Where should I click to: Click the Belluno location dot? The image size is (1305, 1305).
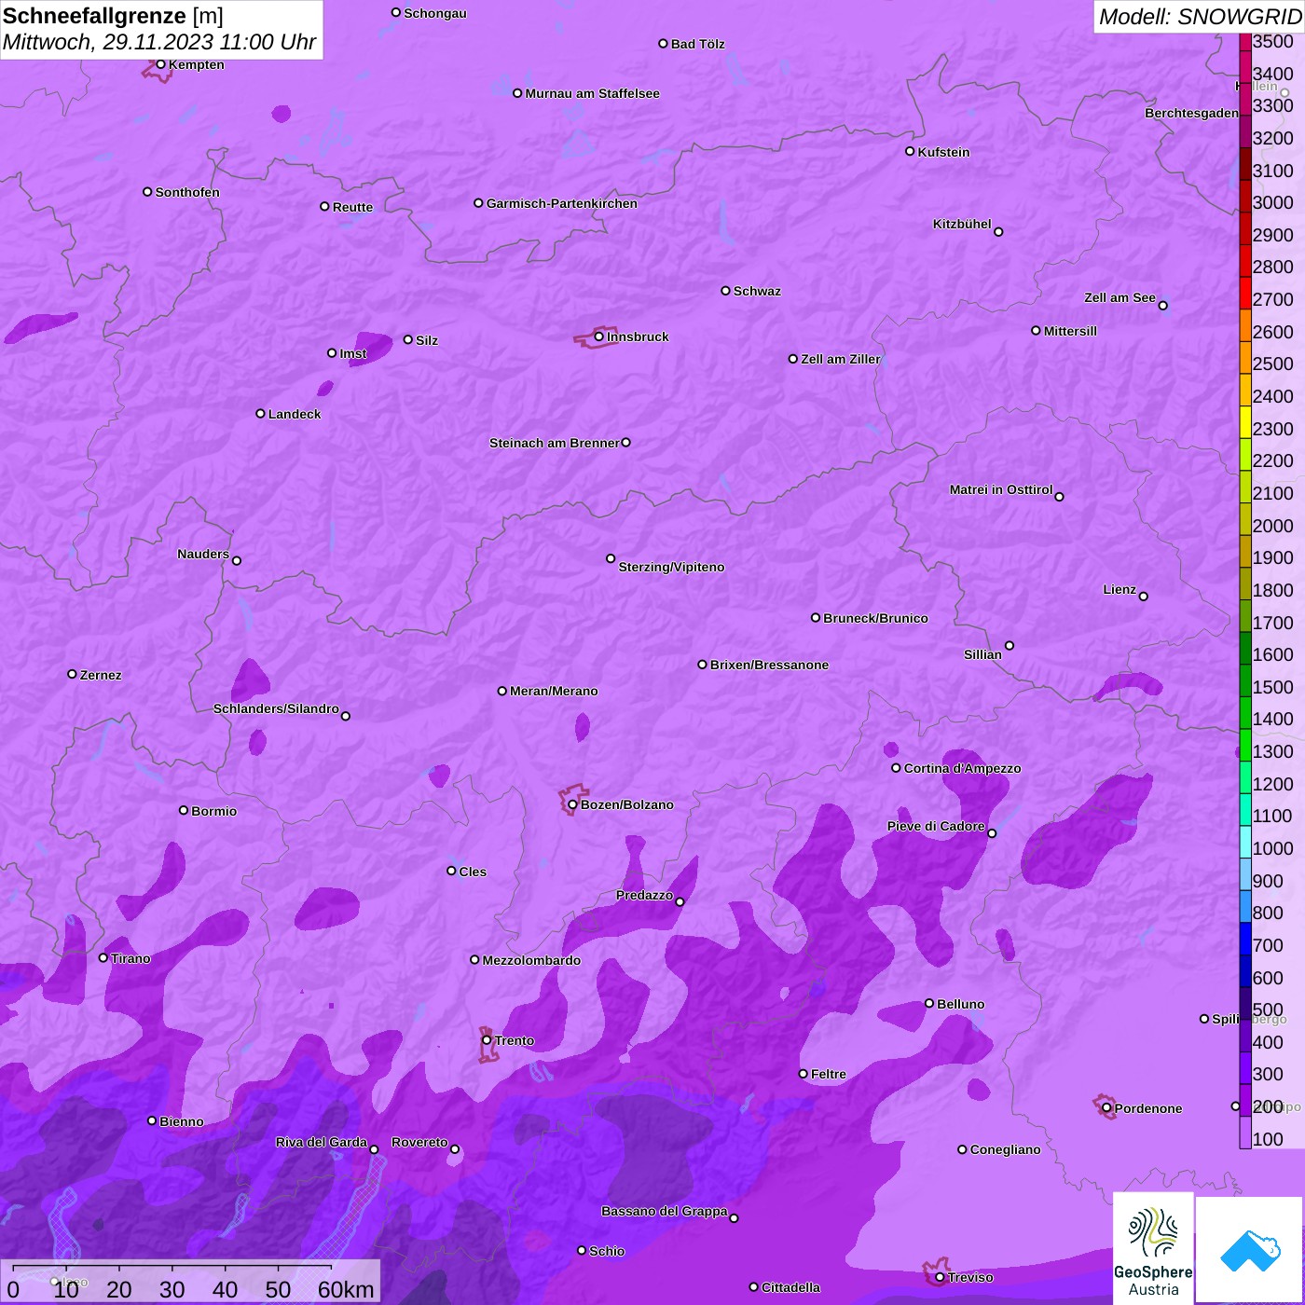tap(928, 1004)
